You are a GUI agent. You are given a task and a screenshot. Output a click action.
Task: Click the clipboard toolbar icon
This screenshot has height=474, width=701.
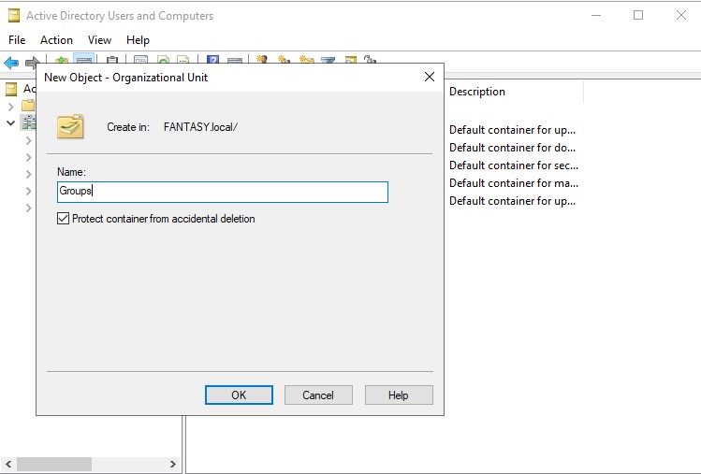coord(112,60)
